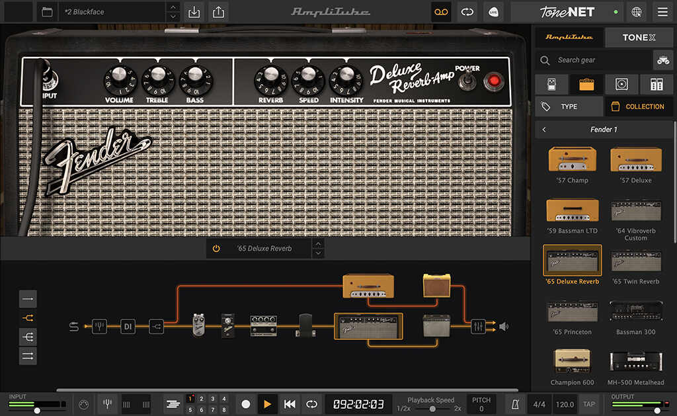The image size is (677, 416).
Task: Switch to the TYPE filter view
Action: (569, 106)
